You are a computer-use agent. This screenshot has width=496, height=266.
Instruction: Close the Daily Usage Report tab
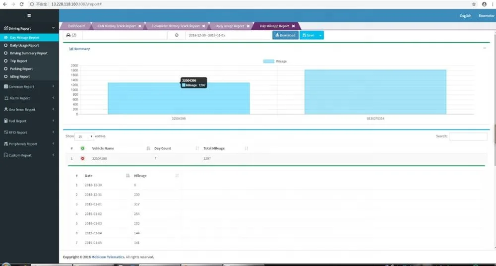[248, 26]
